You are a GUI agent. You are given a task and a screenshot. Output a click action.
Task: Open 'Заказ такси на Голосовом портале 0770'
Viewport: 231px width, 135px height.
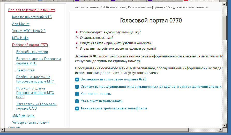coord(36,106)
